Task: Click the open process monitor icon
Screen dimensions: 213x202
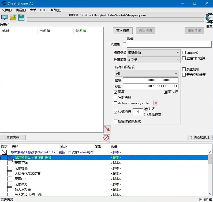Action: click(5, 18)
